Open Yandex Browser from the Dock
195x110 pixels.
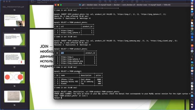(192, 71)
